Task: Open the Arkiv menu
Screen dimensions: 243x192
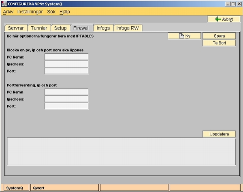Action: coord(8,12)
